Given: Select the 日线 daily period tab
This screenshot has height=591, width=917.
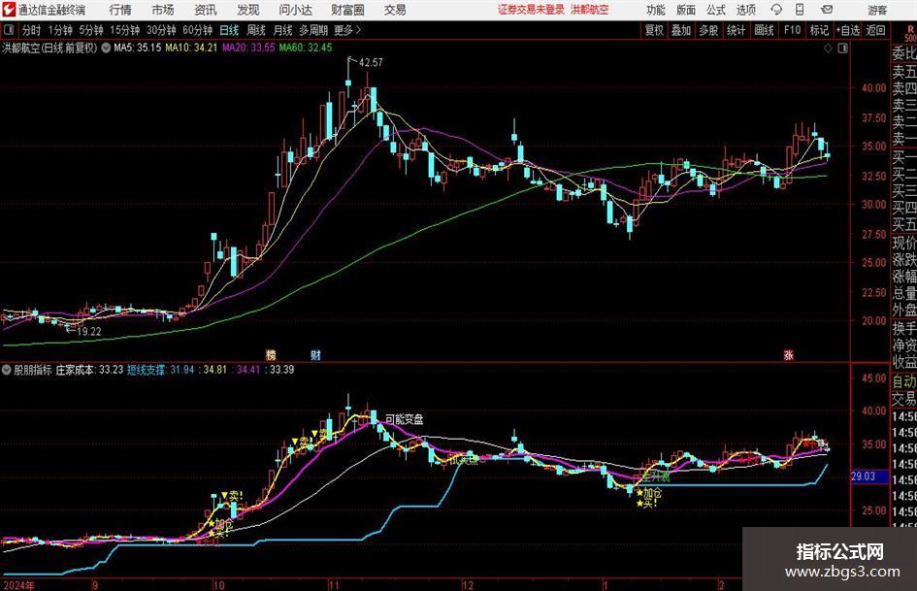Looking at the screenshot, I should click(229, 30).
